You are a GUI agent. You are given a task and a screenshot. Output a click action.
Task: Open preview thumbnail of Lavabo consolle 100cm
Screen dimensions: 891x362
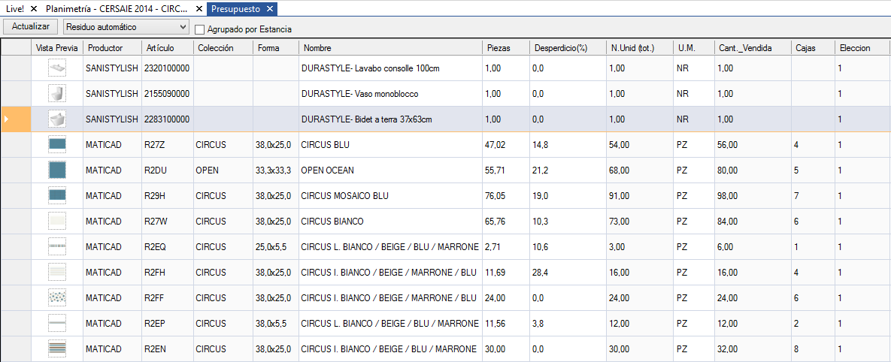(x=57, y=68)
